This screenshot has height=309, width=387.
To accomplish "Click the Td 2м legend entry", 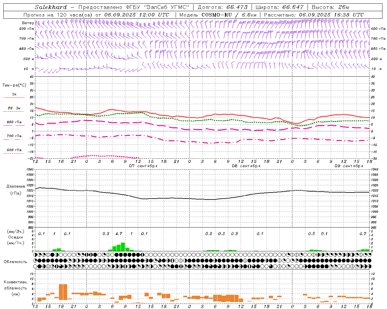I will click(x=14, y=108).
